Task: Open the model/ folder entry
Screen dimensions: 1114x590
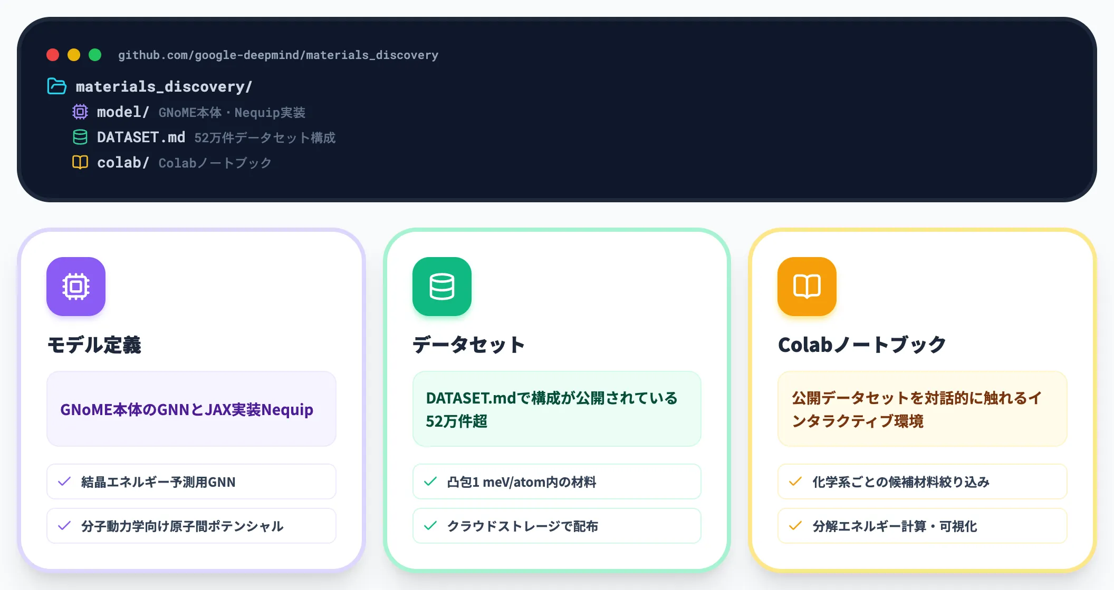Action: point(123,112)
